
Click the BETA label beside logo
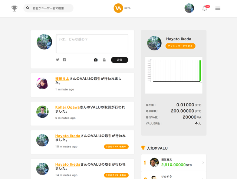[128, 8]
